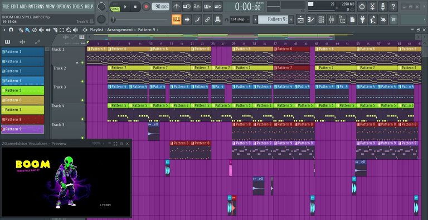This screenshot has width=428, height=220.
Task: Click the tempo tapper figure icon
Action: click(x=373, y=19)
